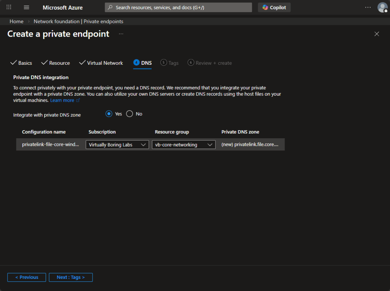The image size is (390, 291).
Task: Click the Subscription column header
Action: tap(102, 132)
